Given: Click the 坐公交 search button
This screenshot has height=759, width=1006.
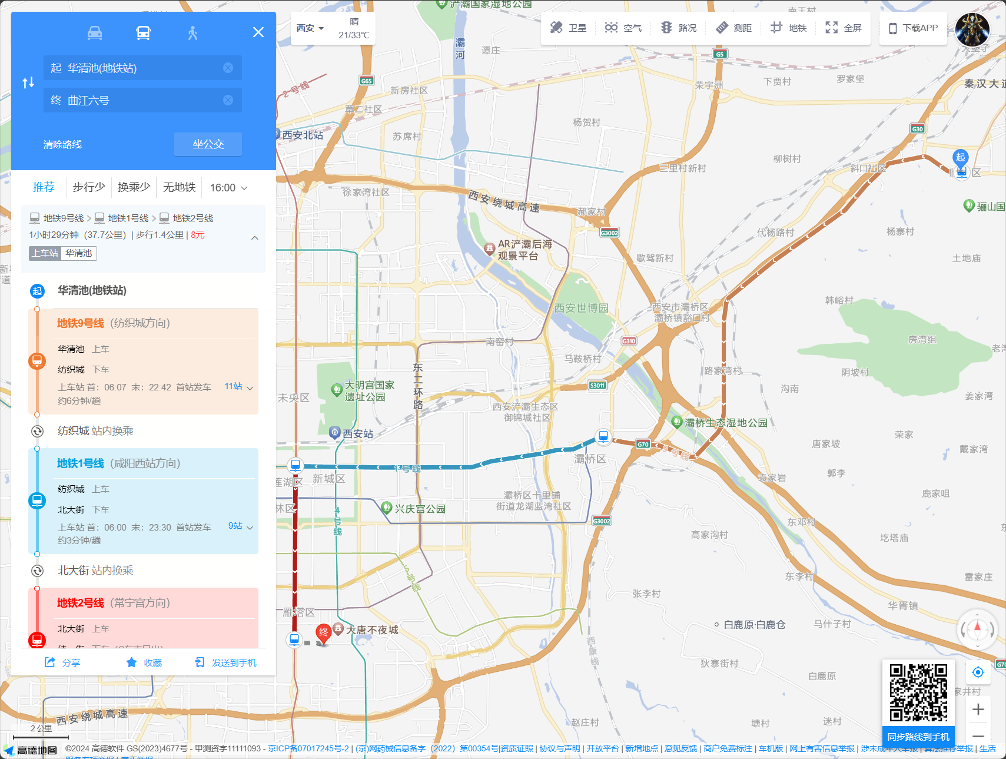Looking at the screenshot, I should point(208,144).
